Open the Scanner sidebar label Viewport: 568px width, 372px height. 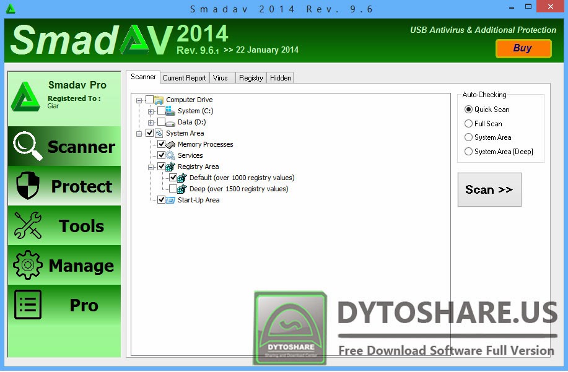82,147
